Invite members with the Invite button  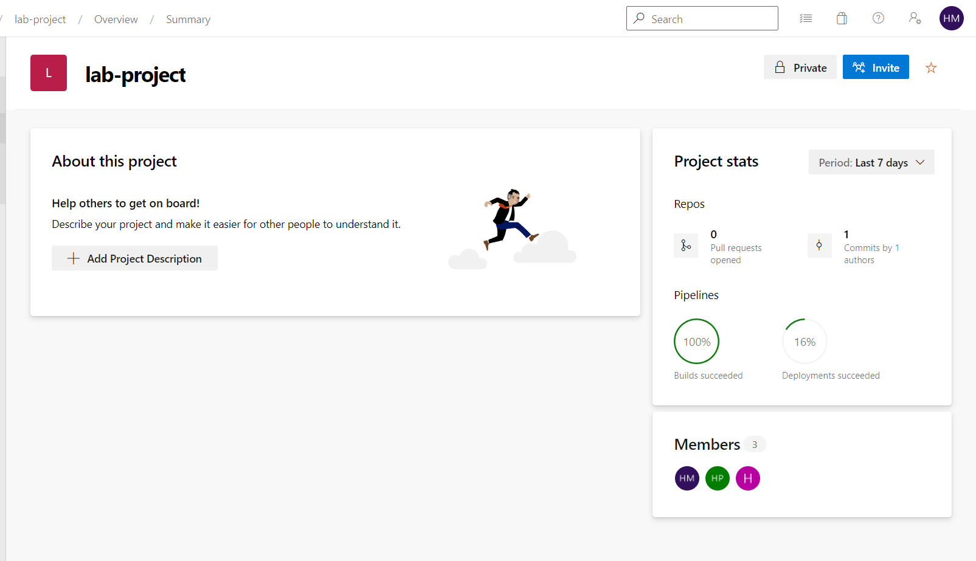click(x=876, y=67)
